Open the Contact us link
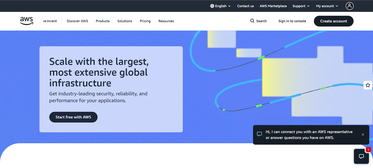Image resolution: width=373 pixels, height=168 pixels. coord(246,6)
